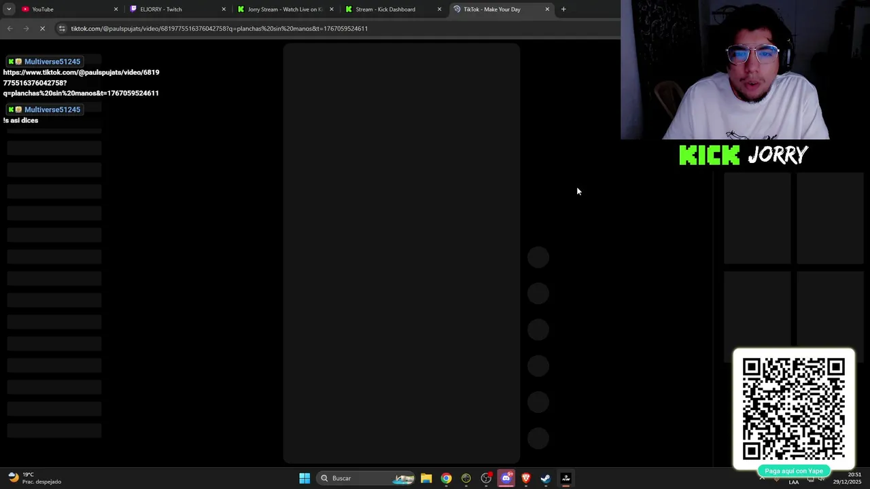Open Steam from taskbar
The width and height of the screenshot is (870, 489).
click(545, 478)
